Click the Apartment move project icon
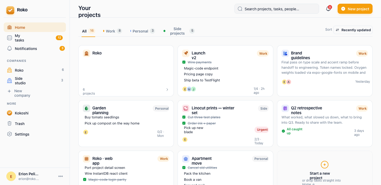This screenshot has width=381, height=185. (186, 159)
